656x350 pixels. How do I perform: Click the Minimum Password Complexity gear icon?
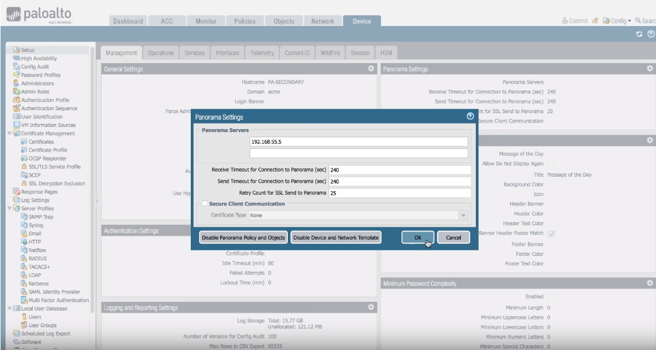pos(650,283)
